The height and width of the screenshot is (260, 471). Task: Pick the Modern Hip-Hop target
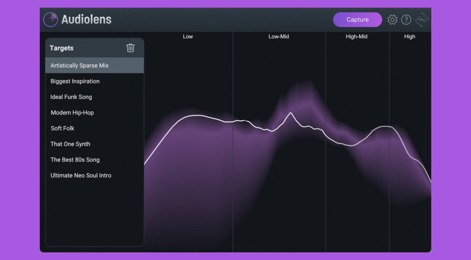click(x=72, y=113)
